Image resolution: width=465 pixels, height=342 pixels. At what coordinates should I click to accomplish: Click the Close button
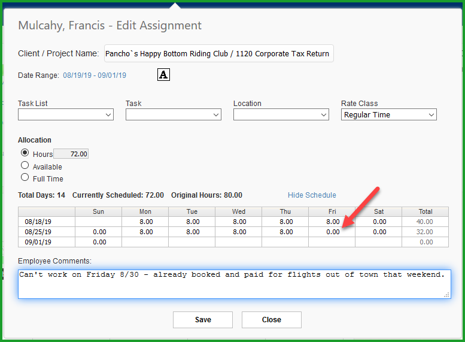tap(272, 320)
